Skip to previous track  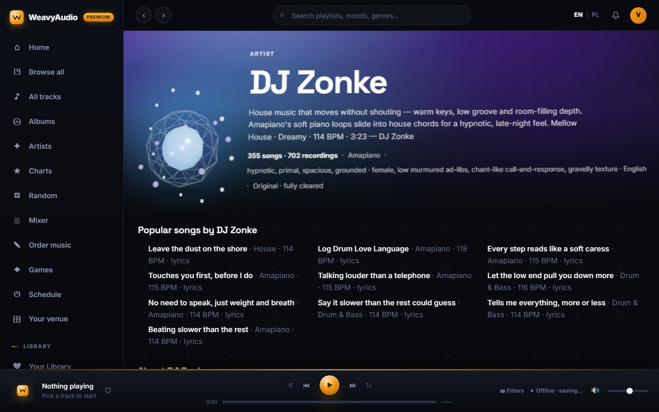point(306,385)
